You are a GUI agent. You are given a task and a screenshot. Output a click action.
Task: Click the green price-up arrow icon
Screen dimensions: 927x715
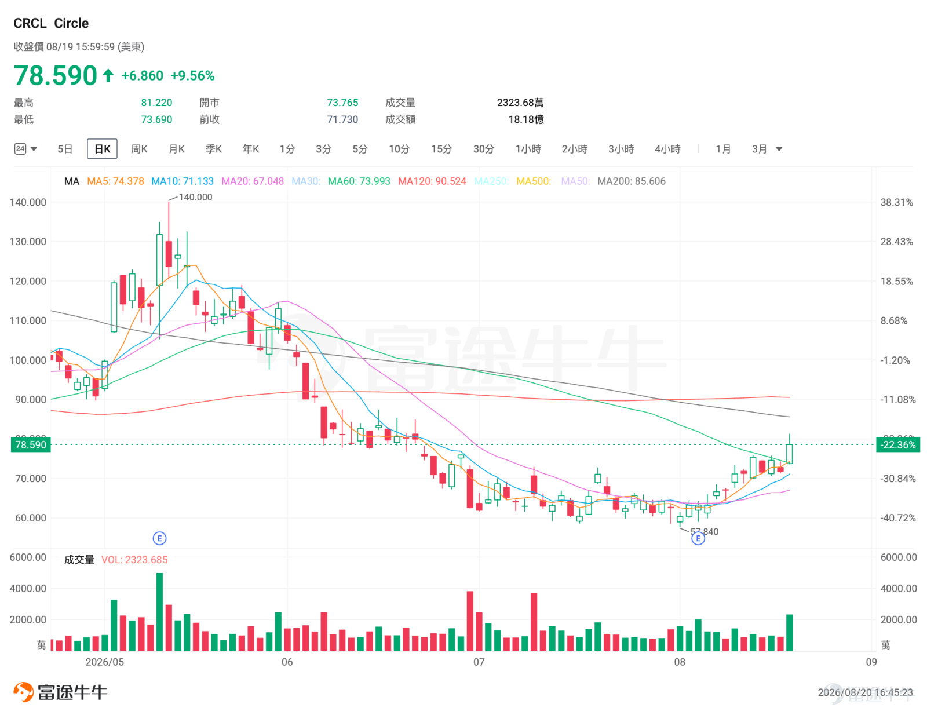(108, 75)
